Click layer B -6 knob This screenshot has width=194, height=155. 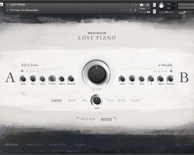click(151, 79)
